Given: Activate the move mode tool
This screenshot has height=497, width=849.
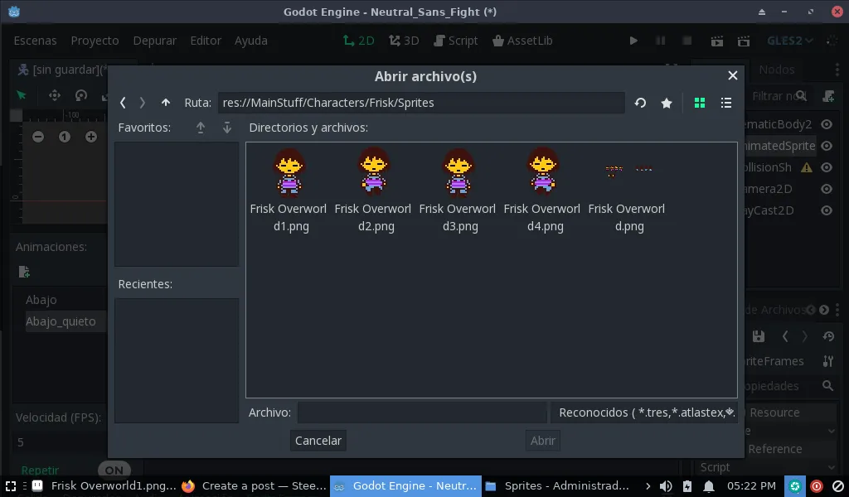Looking at the screenshot, I should click(x=55, y=96).
